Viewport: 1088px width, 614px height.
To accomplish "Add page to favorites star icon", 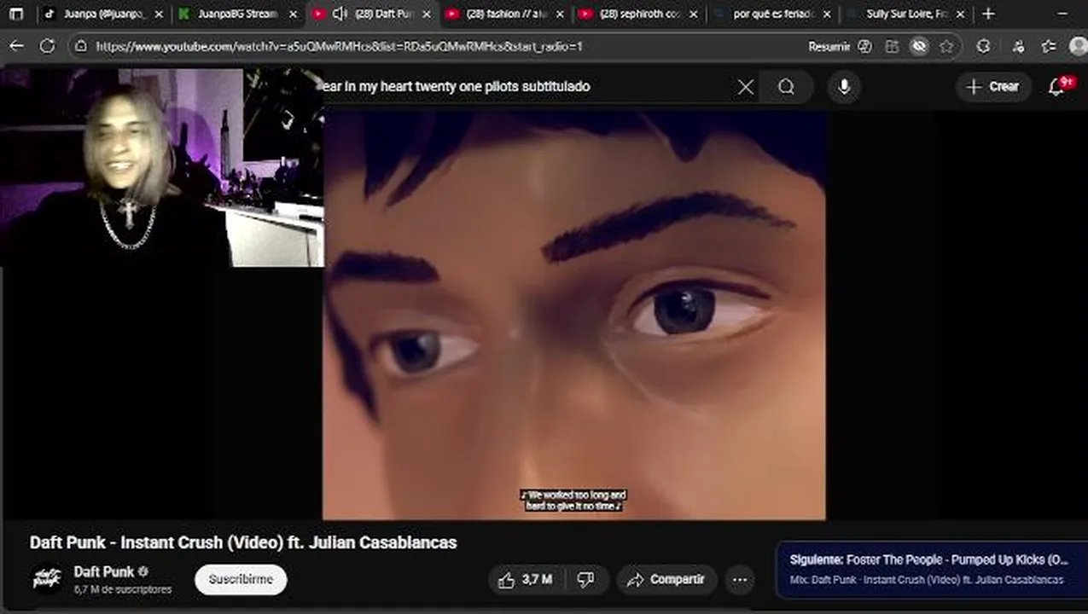I will coord(946,46).
